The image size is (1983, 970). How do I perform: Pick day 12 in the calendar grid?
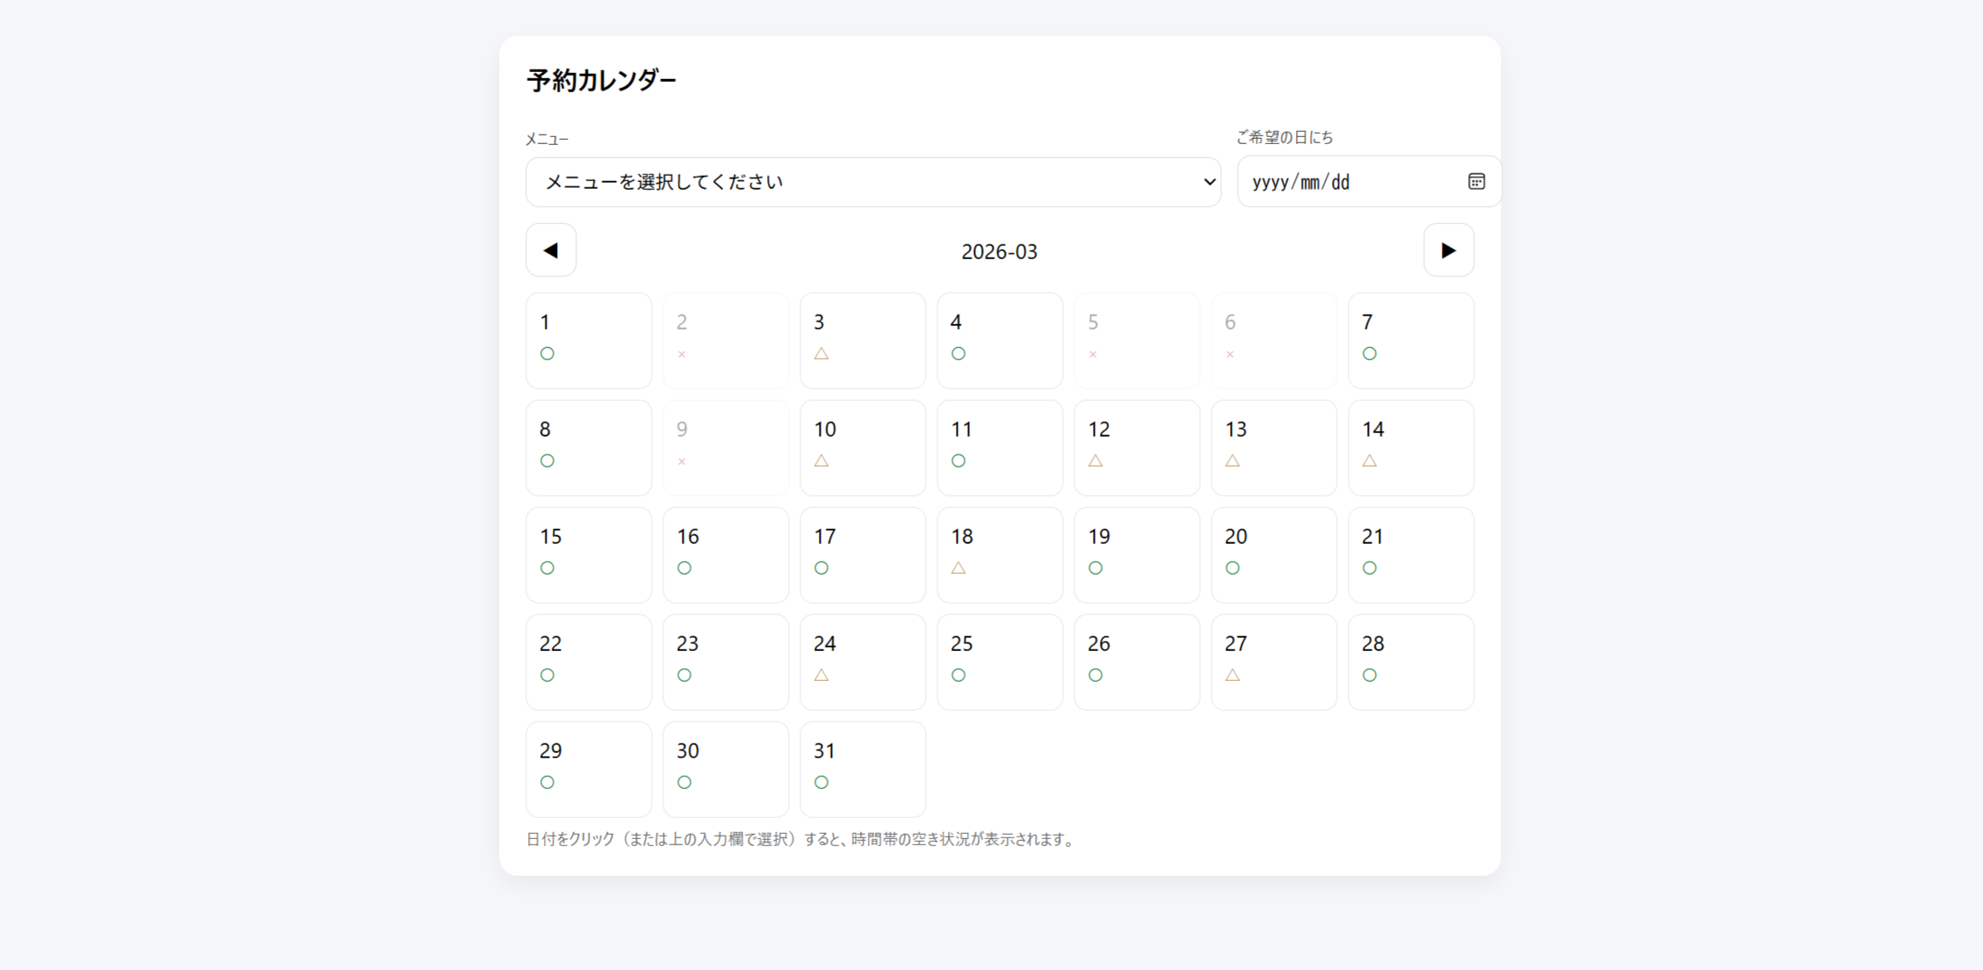tap(1137, 448)
